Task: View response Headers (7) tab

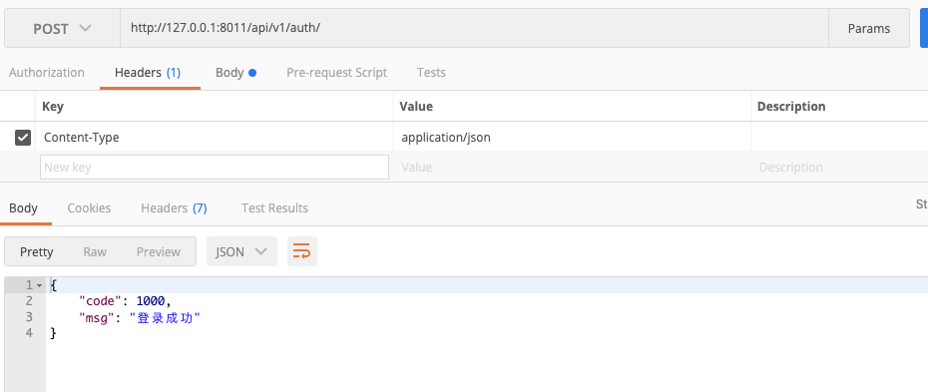Action: click(x=174, y=208)
